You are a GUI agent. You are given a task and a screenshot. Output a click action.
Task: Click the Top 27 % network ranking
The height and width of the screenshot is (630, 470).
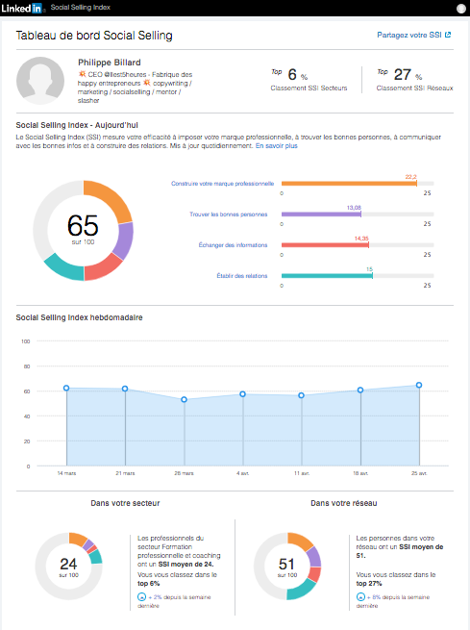coord(400,74)
